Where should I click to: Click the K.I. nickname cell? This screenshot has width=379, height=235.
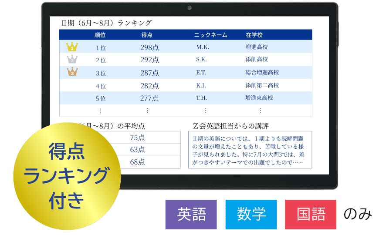[201, 85]
